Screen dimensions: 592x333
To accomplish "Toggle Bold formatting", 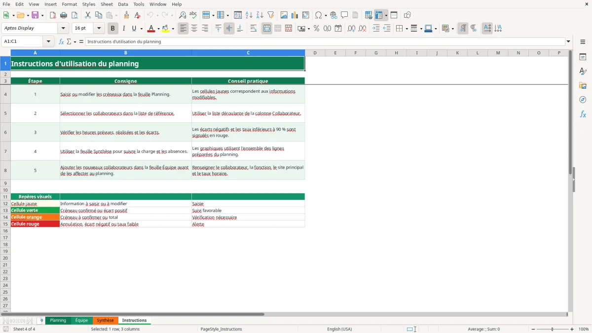I will click(x=113, y=29).
